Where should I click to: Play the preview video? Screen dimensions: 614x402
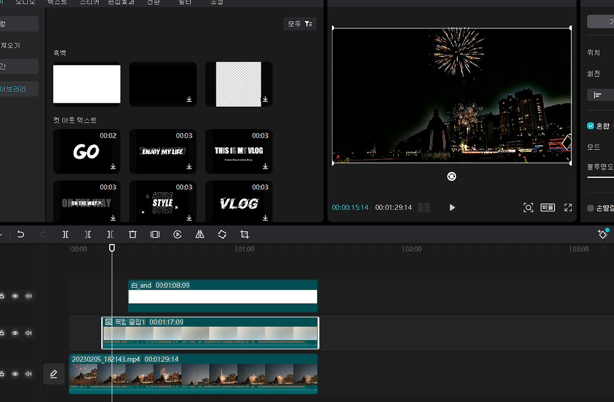point(452,207)
